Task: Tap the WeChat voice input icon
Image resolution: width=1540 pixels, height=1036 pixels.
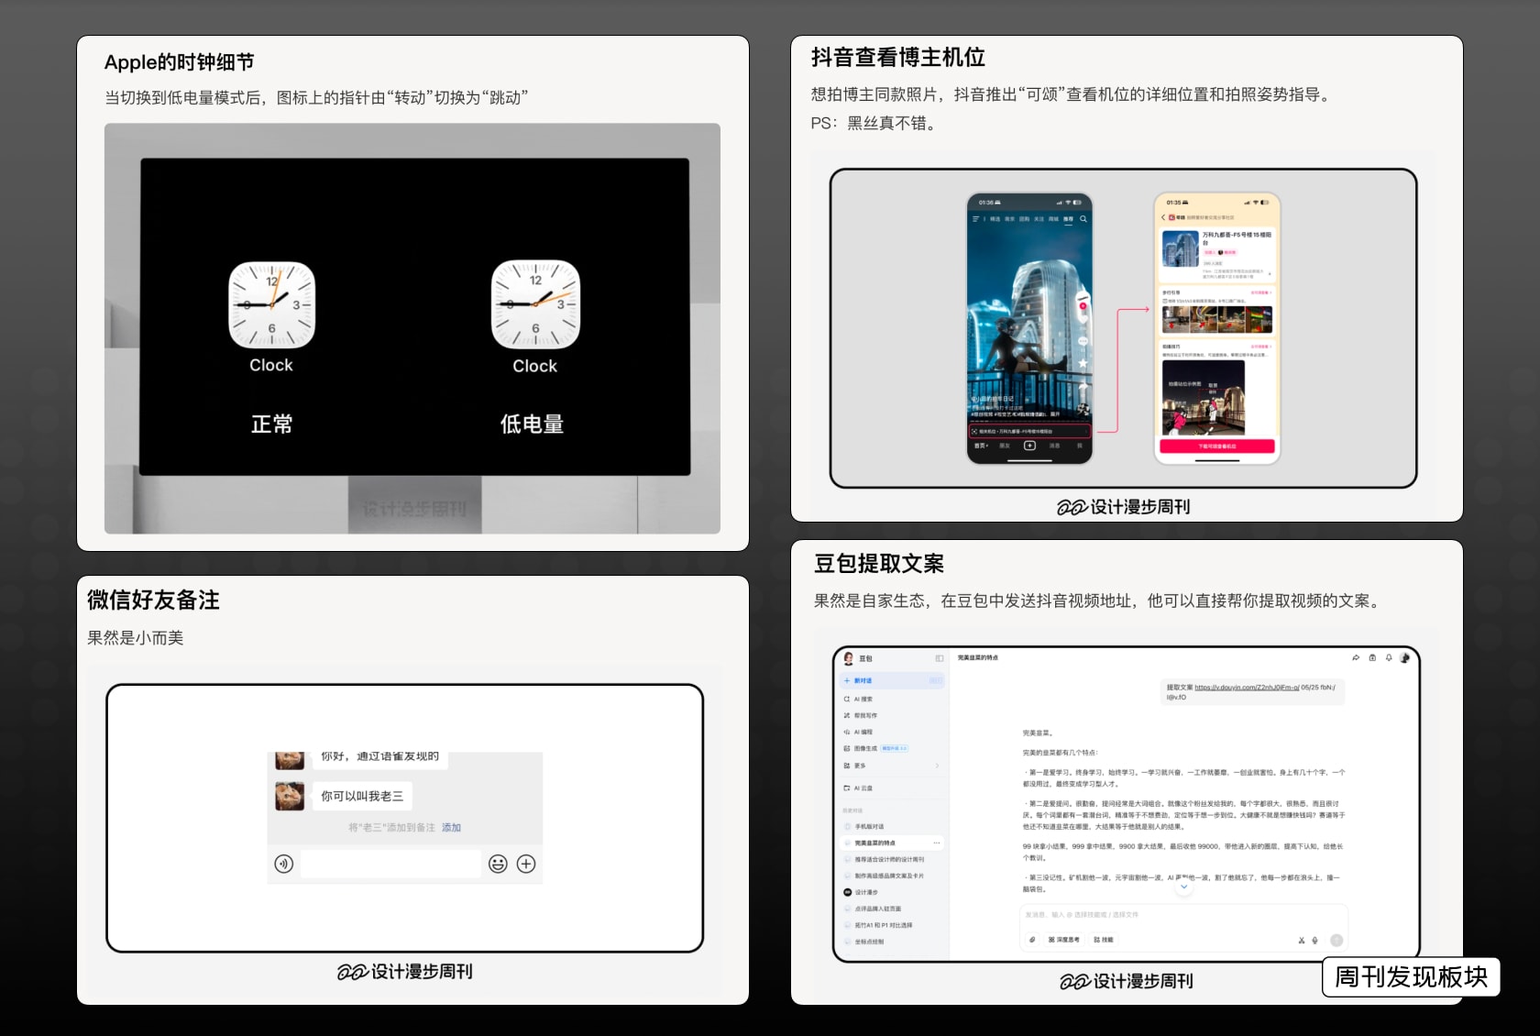Action: point(284,864)
